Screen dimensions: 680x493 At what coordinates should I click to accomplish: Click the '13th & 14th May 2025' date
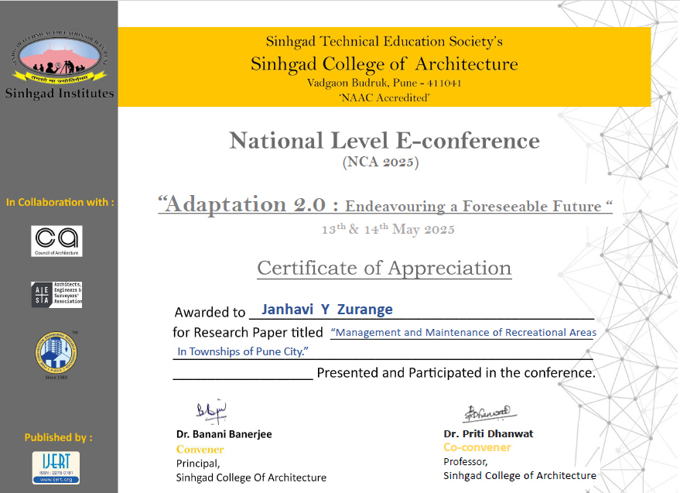pyautogui.click(x=388, y=229)
